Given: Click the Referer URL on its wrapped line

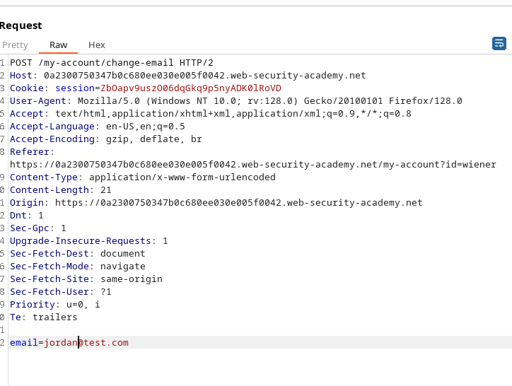Looking at the screenshot, I should click(252, 165).
